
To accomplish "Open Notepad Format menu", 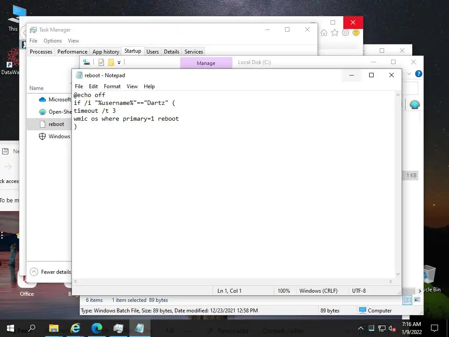I will pos(112,86).
